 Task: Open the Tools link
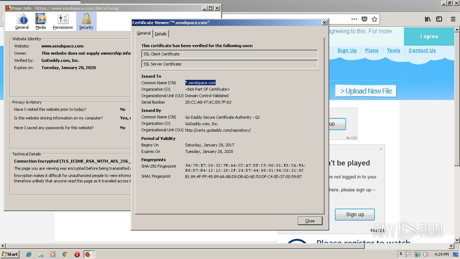click(x=394, y=50)
